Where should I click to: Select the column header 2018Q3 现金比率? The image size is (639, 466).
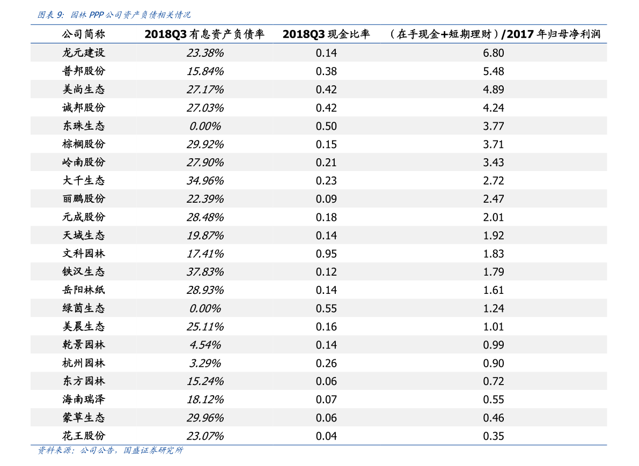pos(326,34)
